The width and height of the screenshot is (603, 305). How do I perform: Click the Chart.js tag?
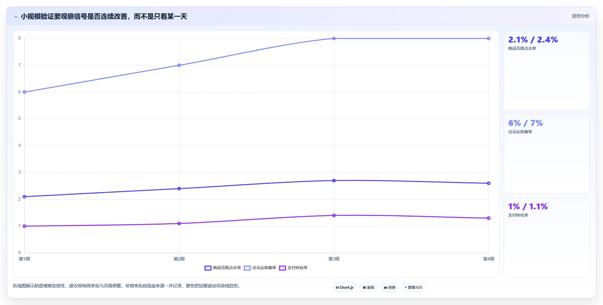coord(345,287)
